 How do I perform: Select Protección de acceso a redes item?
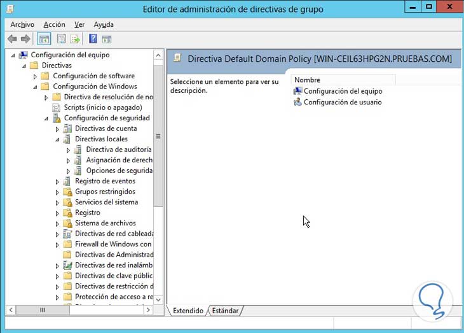click(114, 297)
